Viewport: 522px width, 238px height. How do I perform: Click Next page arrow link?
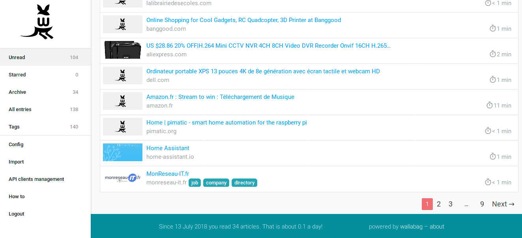click(503, 204)
